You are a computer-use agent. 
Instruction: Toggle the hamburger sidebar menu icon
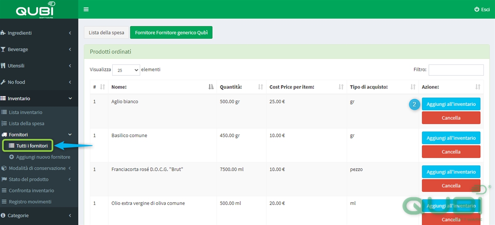pyautogui.click(x=86, y=9)
